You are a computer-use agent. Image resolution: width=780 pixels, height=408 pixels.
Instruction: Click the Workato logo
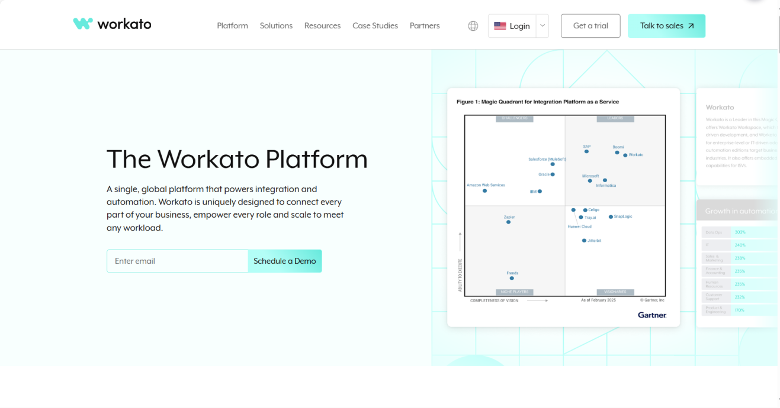[x=112, y=24]
